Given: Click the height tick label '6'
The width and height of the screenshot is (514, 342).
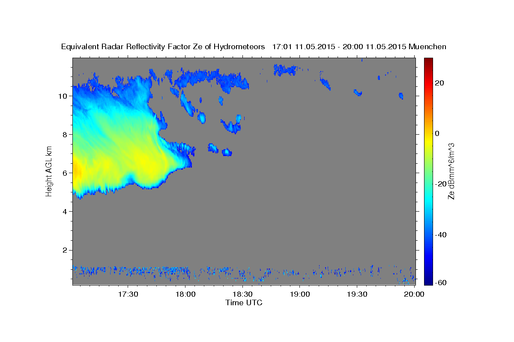Looking at the screenshot, I should [65, 173].
